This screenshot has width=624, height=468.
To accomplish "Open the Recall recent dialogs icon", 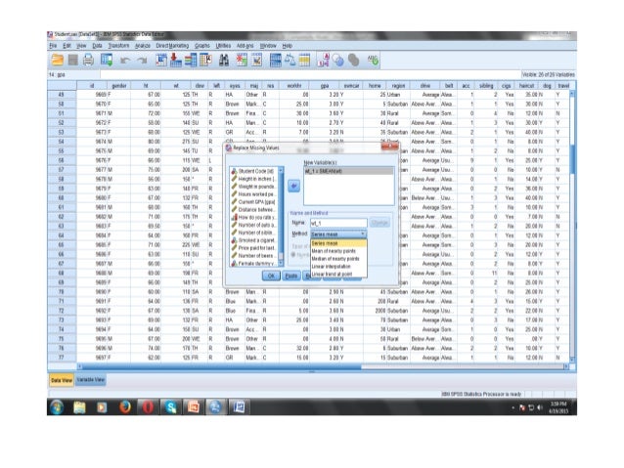I will coord(107,60).
